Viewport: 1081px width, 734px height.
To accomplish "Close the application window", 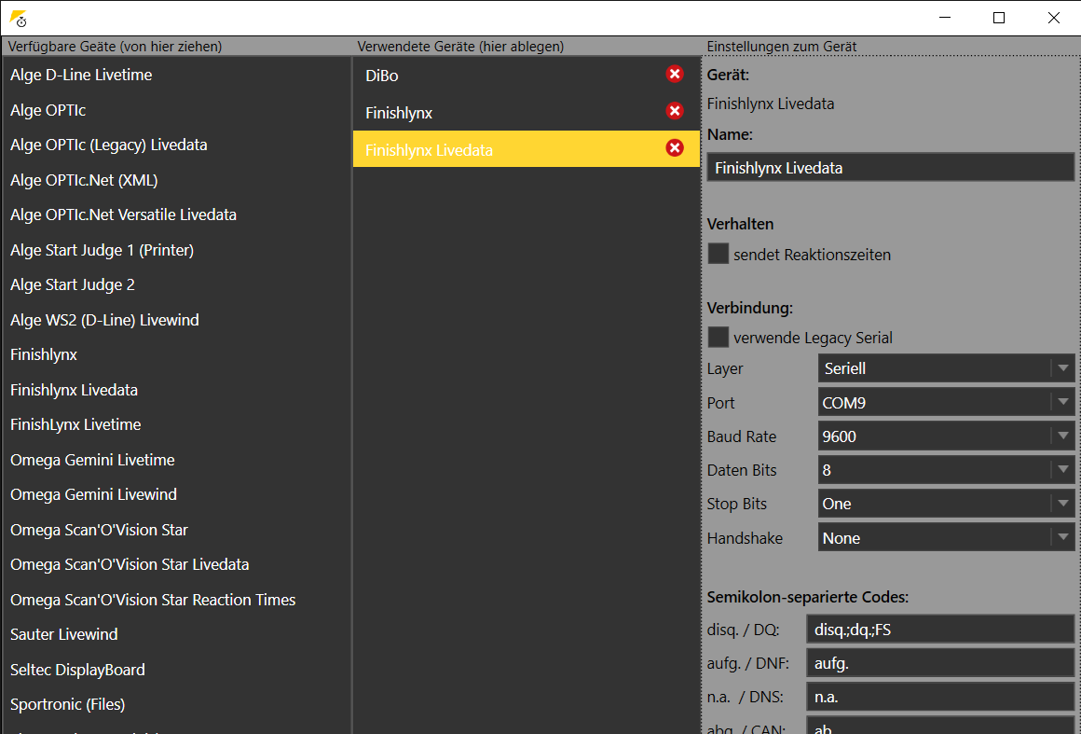I will 1053,18.
